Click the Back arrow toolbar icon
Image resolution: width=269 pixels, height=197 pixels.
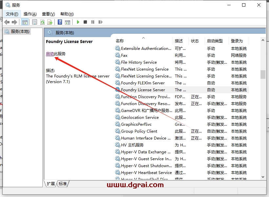pyautogui.click(x=7, y=22)
